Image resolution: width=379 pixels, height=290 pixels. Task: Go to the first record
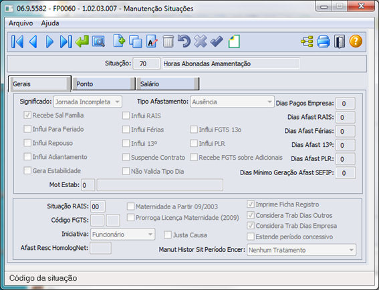pyautogui.click(x=17, y=41)
